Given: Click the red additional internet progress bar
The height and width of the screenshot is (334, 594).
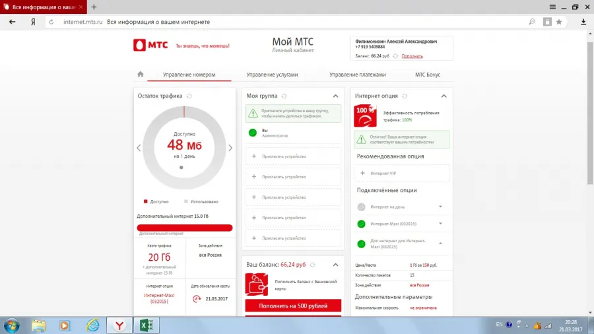Looking at the screenshot, I should pos(185,228).
